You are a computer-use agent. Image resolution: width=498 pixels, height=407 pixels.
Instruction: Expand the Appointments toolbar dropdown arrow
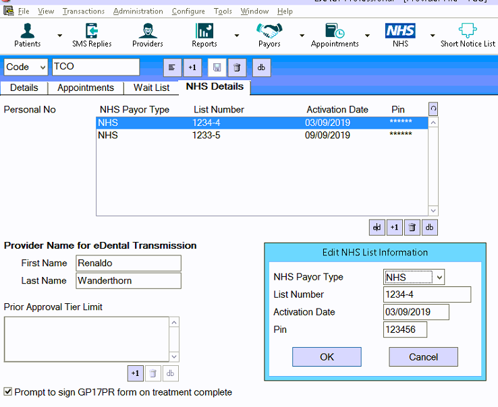tap(367, 36)
